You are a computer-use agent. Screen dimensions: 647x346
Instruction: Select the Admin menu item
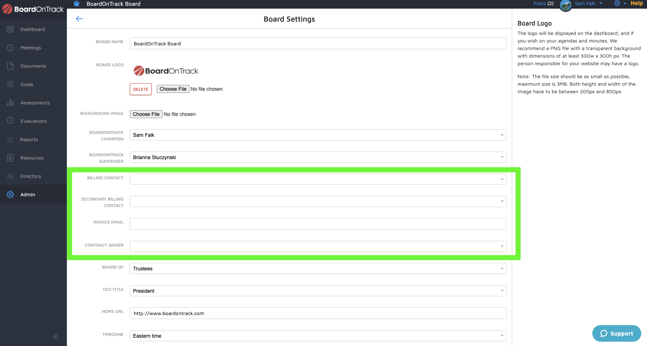33,194
